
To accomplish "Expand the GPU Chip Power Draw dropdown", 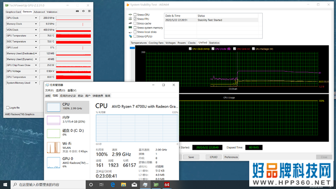I will point(36,65).
